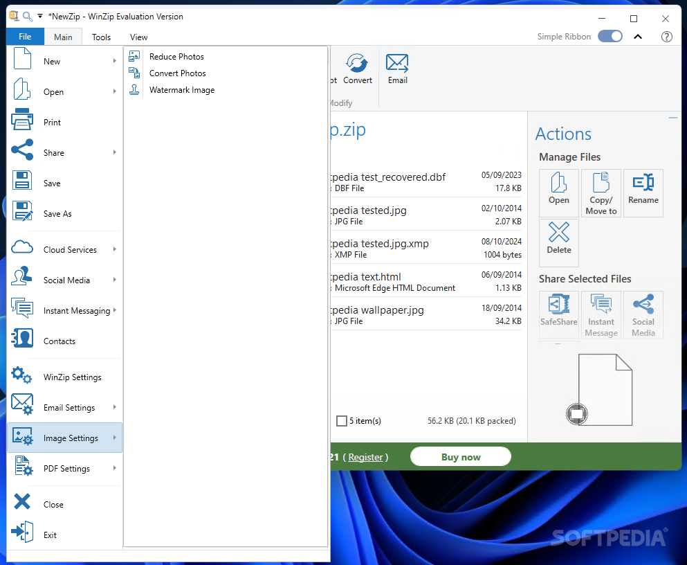The height and width of the screenshot is (565, 687).
Task: Click the Actions pane minimize dash
Action: point(673,118)
